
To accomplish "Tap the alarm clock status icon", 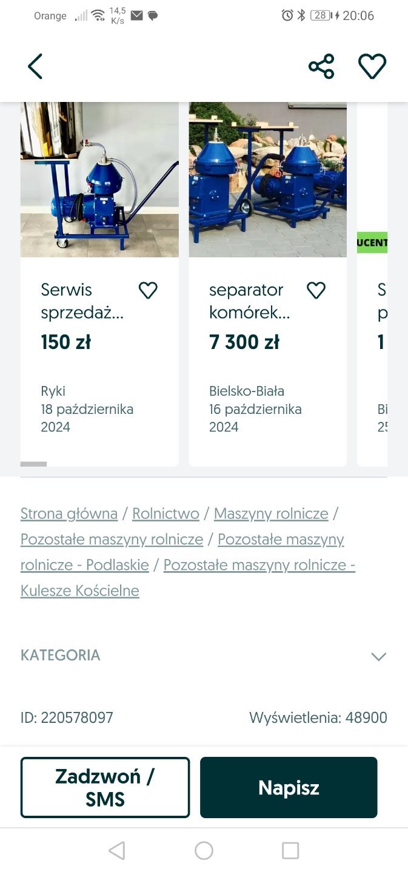I will (287, 16).
